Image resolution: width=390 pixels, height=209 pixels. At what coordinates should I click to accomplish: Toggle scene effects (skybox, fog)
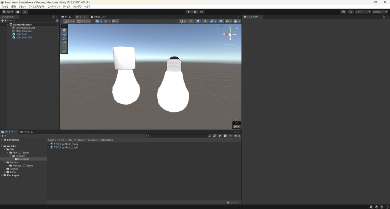point(212,21)
